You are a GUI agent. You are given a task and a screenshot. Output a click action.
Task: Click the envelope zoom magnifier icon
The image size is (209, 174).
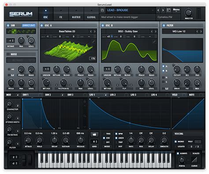click(x=85, y=116)
